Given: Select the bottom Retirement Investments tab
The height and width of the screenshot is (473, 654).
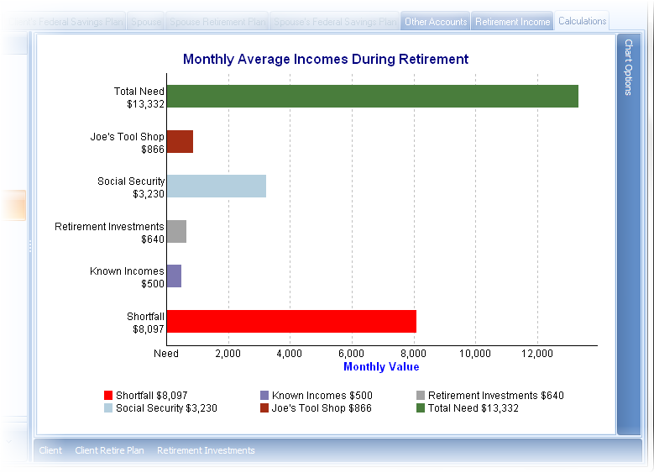Looking at the screenshot, I should (x=206, y=450).
